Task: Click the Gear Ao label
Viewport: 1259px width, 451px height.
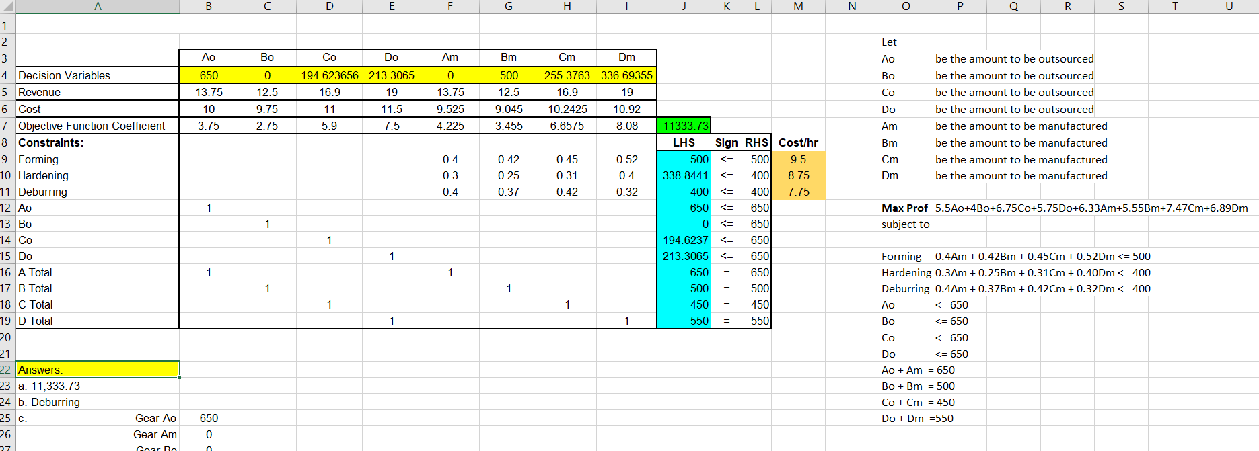Action: tap(155, 418)
